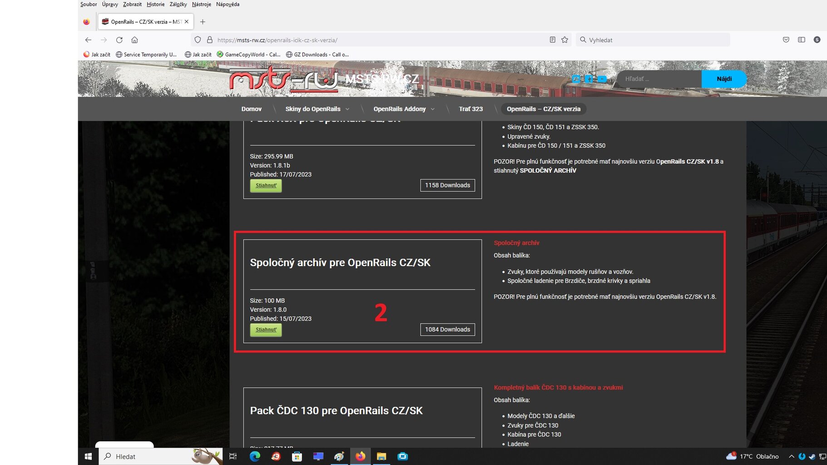Click the tracking protection shield icon
Screen dimensions: 827x465
198,40
